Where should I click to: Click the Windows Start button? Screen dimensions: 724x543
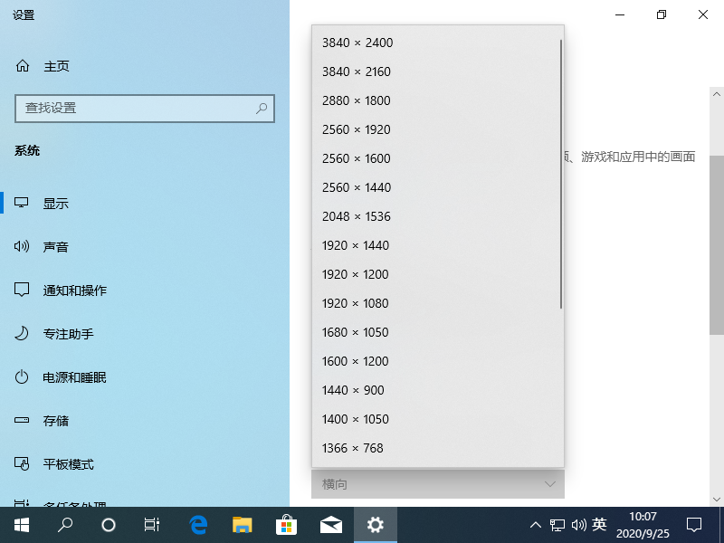click(x=21, y=524)
